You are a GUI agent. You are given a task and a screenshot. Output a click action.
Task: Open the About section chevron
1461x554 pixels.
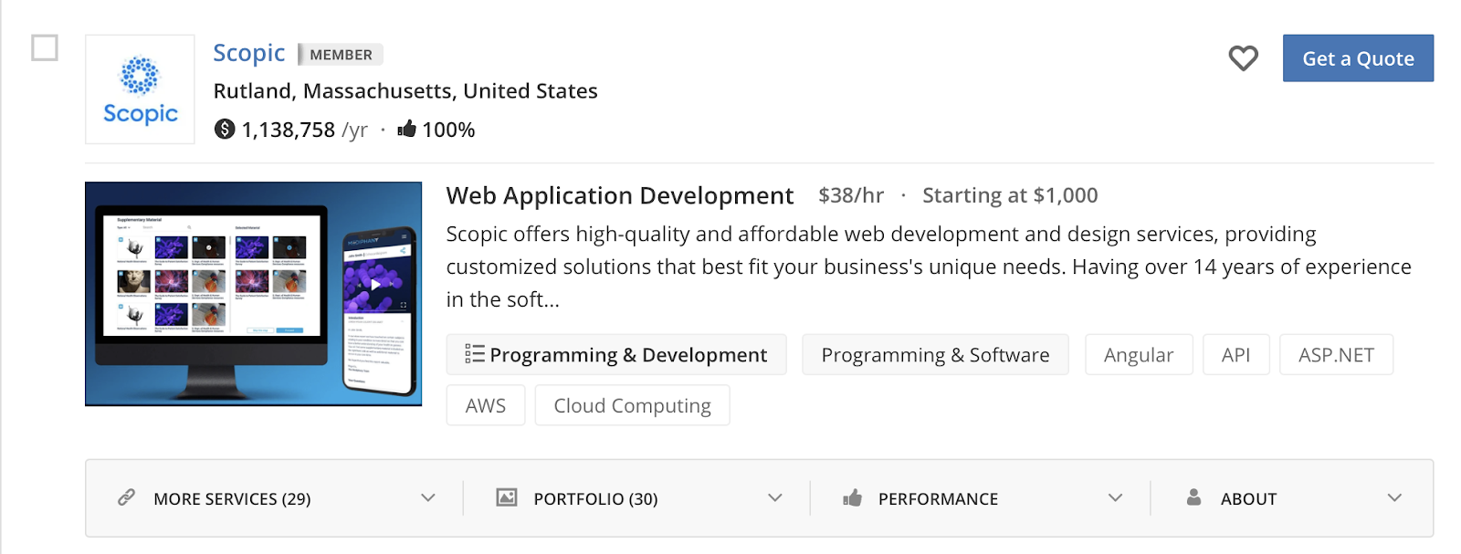[1394, 498]
